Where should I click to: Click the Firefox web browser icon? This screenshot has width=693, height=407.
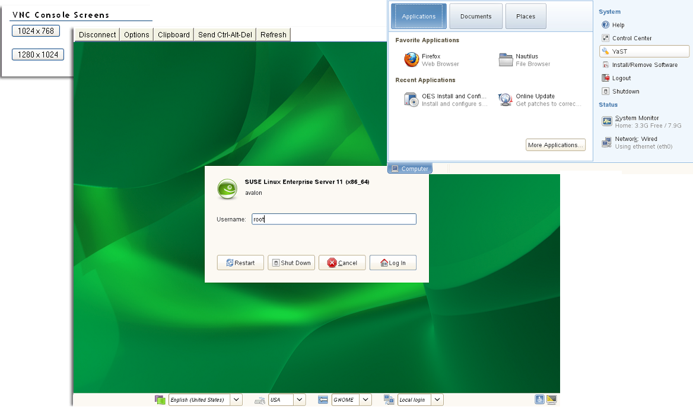(411, 60)
